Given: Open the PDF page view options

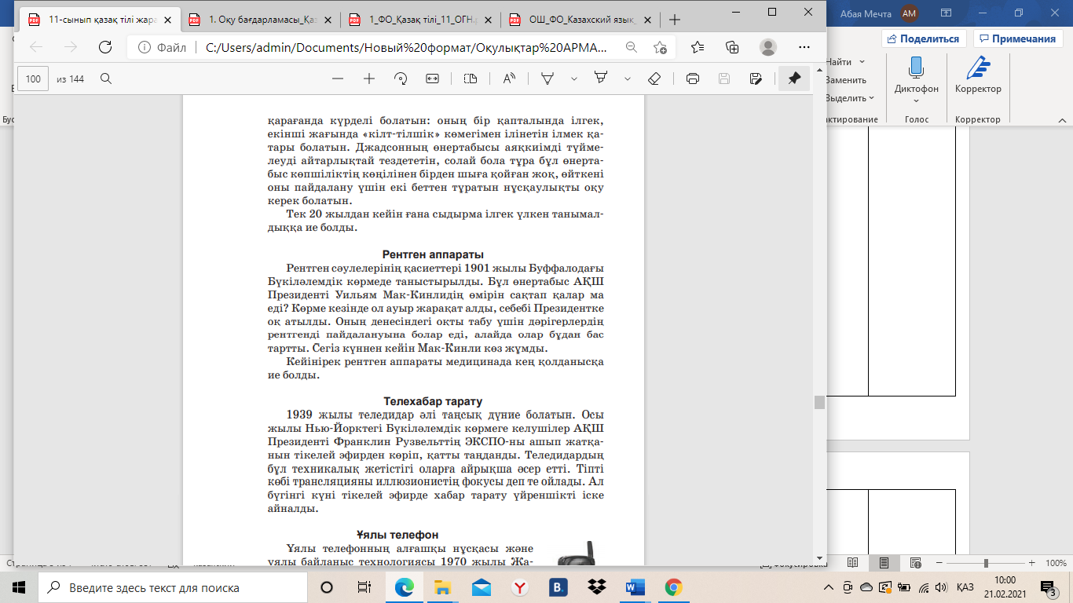Looking at the screenshot, I should [471, 79].
